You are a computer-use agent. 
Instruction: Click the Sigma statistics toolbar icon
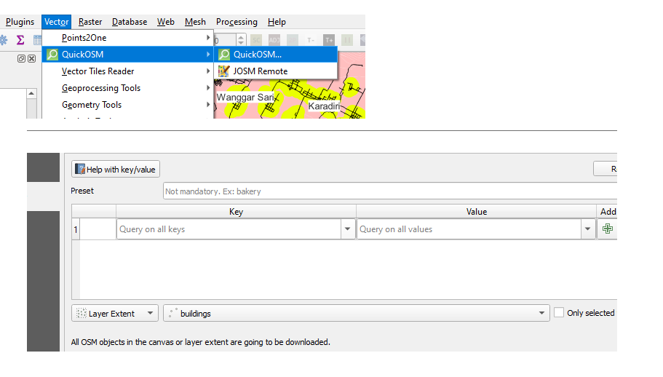pyautogui.click(x=20, y=40)
